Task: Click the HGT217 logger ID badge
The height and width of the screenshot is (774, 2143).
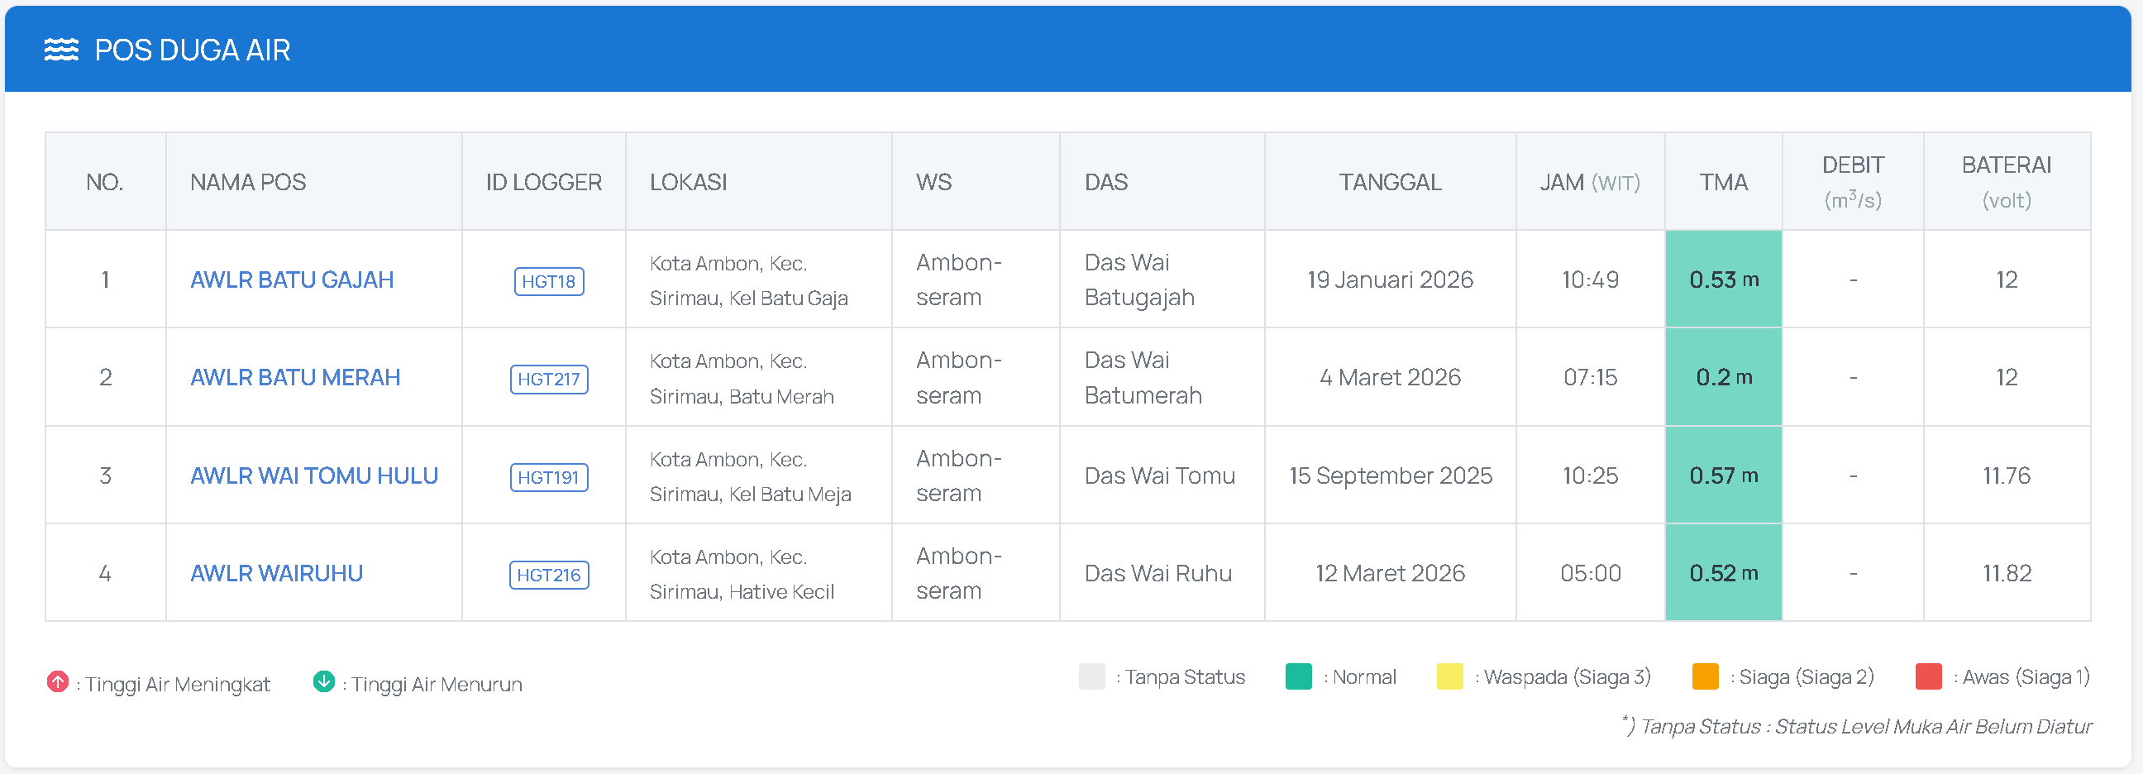Action: [549, 380]
